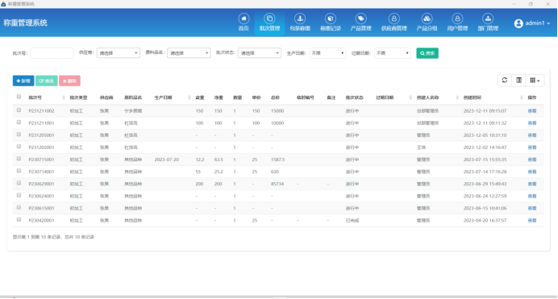This screenshot has height=299, width=558.
Task: Open the 过期日期 dropdown filter
Action: pyautogui.click(x=393, y=53)
